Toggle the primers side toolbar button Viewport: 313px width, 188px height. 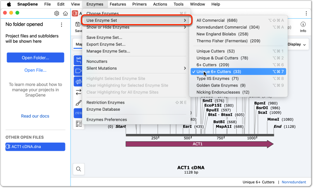(78, 81)
